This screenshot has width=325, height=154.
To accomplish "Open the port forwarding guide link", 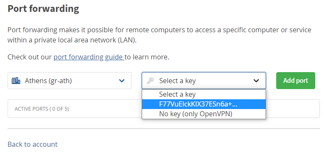I will point(89,57).
